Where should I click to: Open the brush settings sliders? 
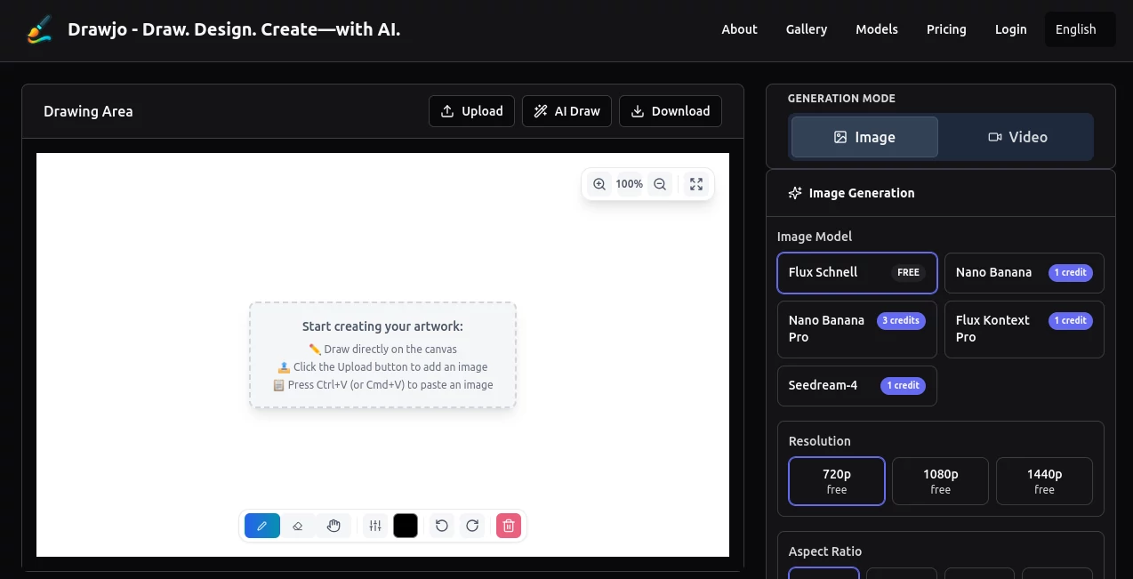374,526
